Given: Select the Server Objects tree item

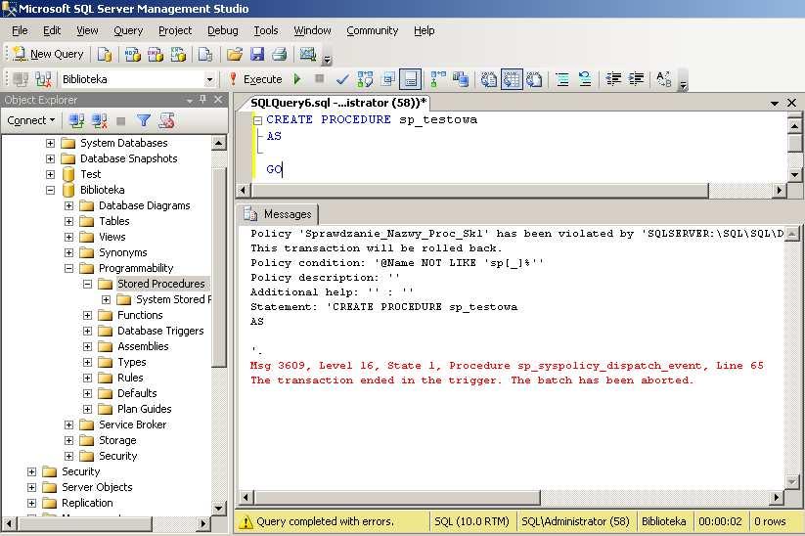Looking at the screenshot, I should pyautogui.click(x=97, y=487).
